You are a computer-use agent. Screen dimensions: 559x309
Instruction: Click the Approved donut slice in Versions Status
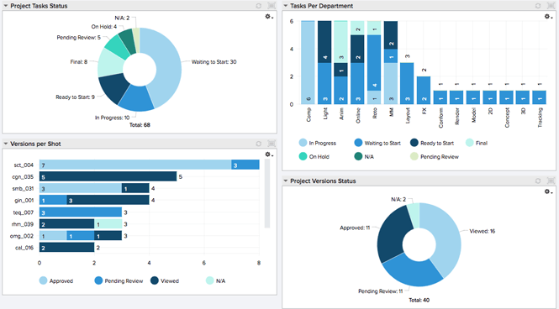click(392, 234)
